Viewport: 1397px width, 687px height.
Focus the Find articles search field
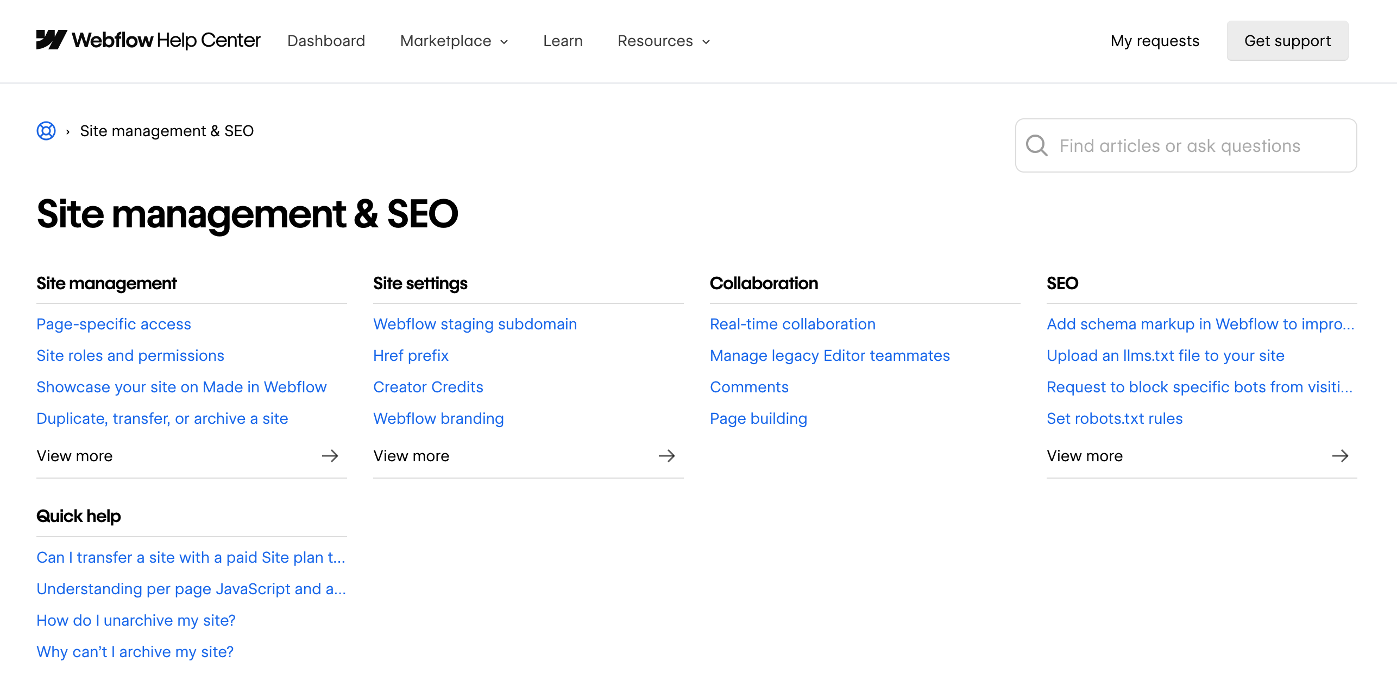tap(1186, 145)
